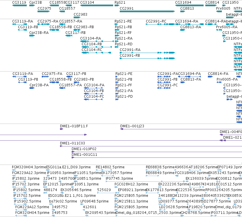
Task: Select BAC clone DME1-001J23
Action: click(181, 129)
